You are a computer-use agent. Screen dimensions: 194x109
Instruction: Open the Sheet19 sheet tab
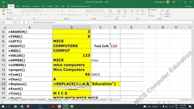(x=15, y=100)
